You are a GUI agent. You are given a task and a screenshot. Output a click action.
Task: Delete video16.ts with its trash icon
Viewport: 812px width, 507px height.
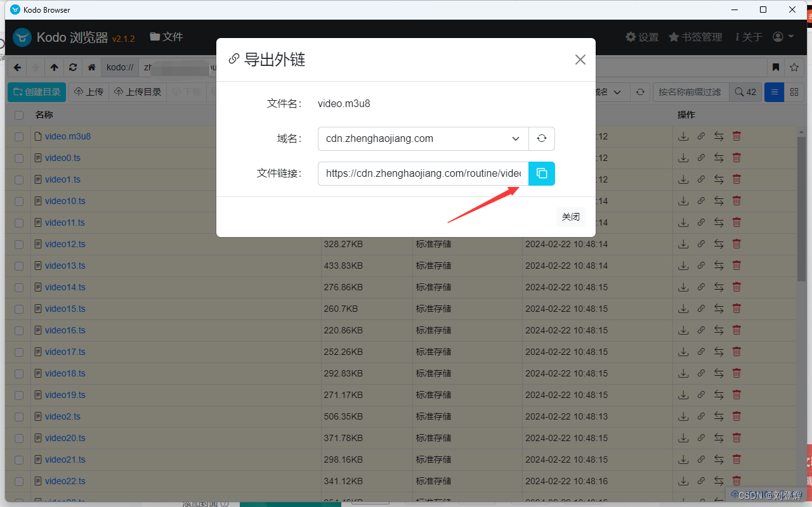[x=737, y=330]
